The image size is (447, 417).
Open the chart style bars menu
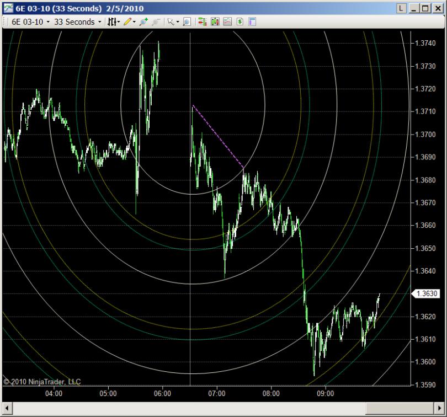(111, 22)
